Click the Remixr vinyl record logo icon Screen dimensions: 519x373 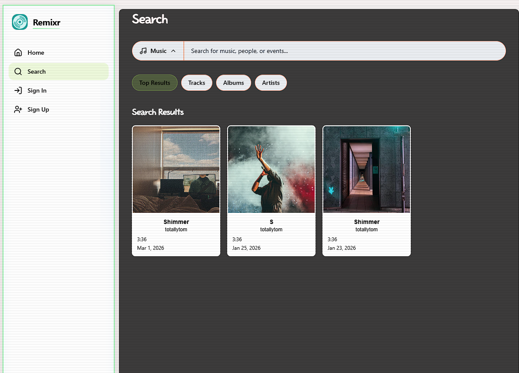point(19,22)
